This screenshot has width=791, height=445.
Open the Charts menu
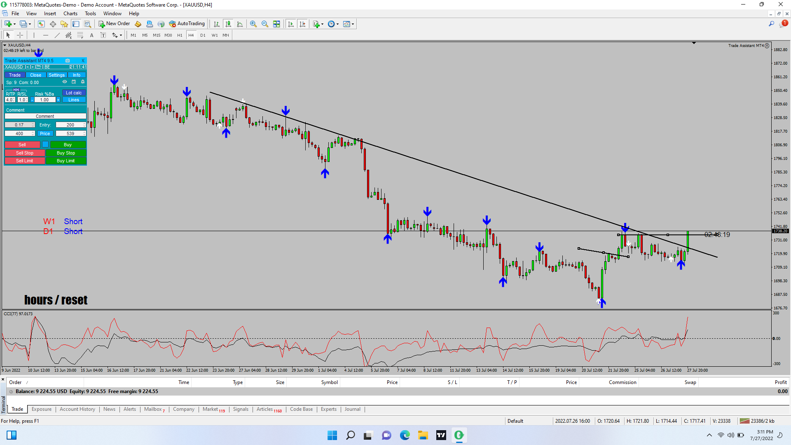tap(70, 14)
